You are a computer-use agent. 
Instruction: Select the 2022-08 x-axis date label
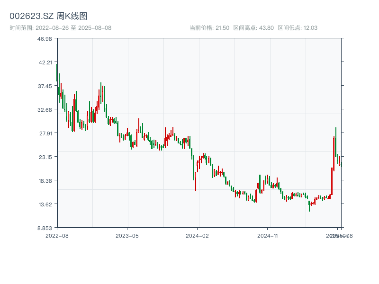click(x=57, y=235)
